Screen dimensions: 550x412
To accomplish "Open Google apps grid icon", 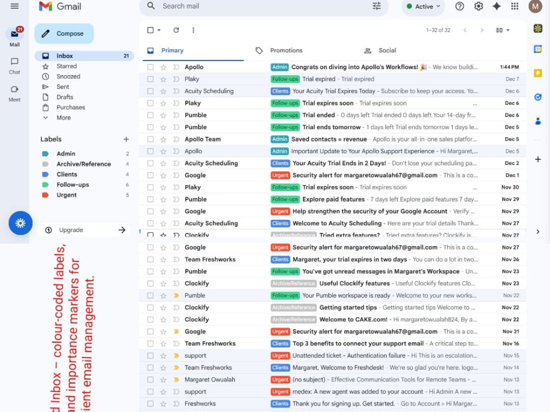I will tap(515, 6).
